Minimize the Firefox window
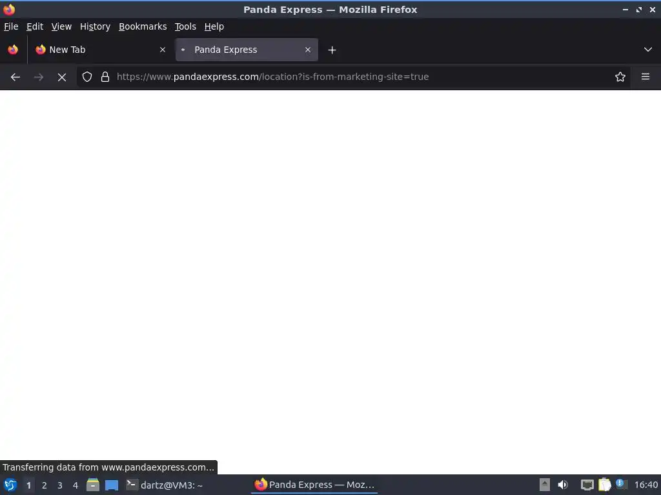This screenshot has width=661, height=495. (x=625, y=9)
